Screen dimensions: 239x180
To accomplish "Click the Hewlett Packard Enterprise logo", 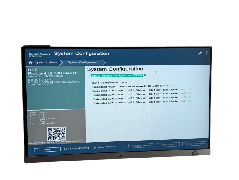I will [x=39, y=54].
